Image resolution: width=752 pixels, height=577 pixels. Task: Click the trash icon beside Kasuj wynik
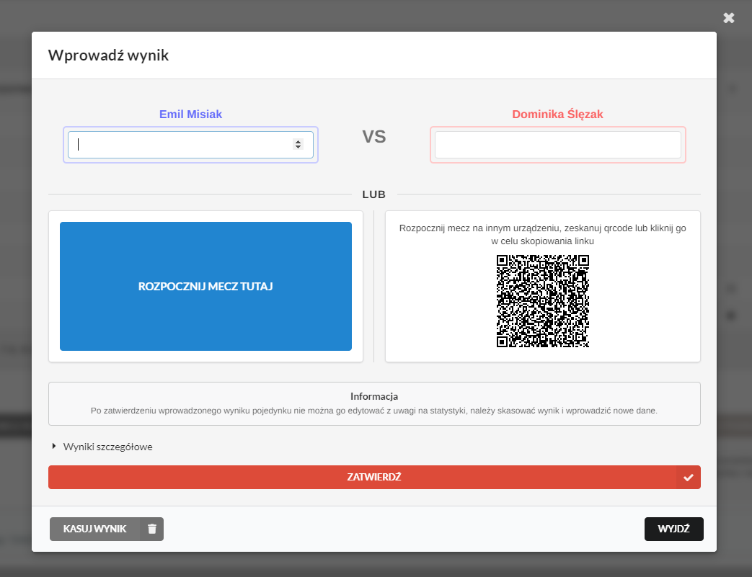tap(152, 529)
